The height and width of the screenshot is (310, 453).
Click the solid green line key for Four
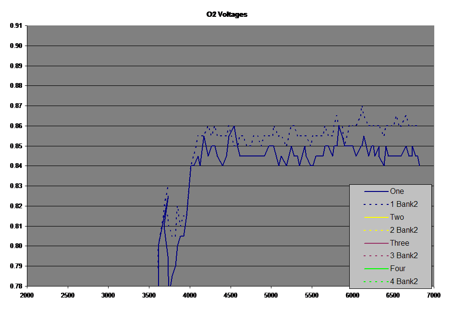coord(376,269)
